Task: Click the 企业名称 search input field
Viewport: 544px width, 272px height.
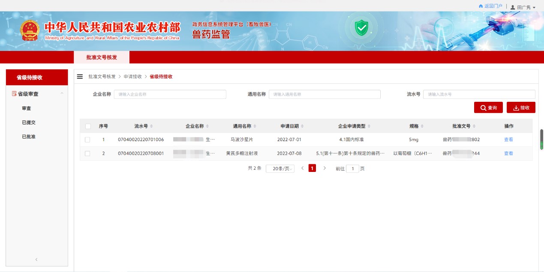Action: (x=170, y=95)
